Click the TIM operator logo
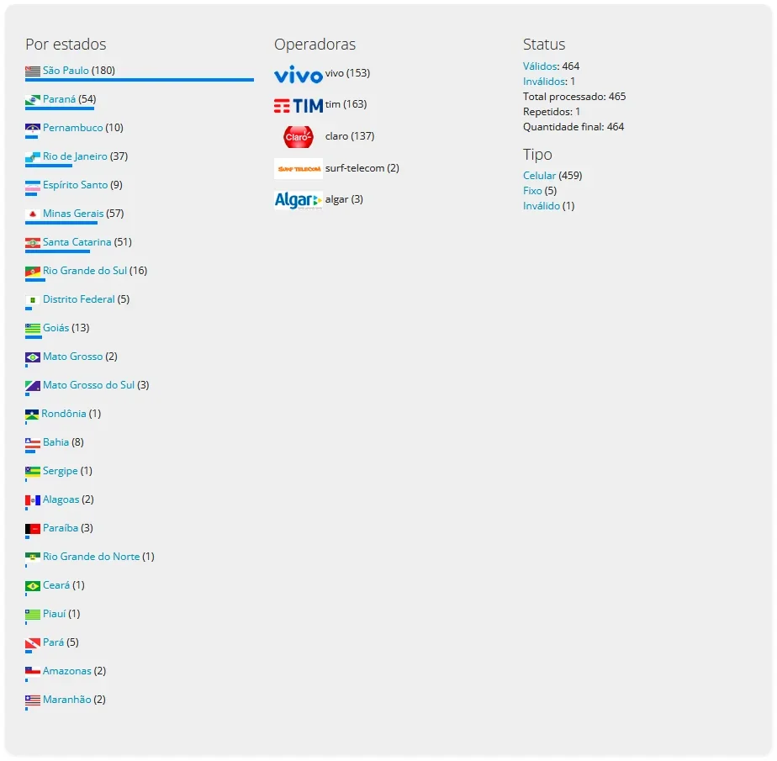This screenshot has height=761, width=777. point(299,105)
